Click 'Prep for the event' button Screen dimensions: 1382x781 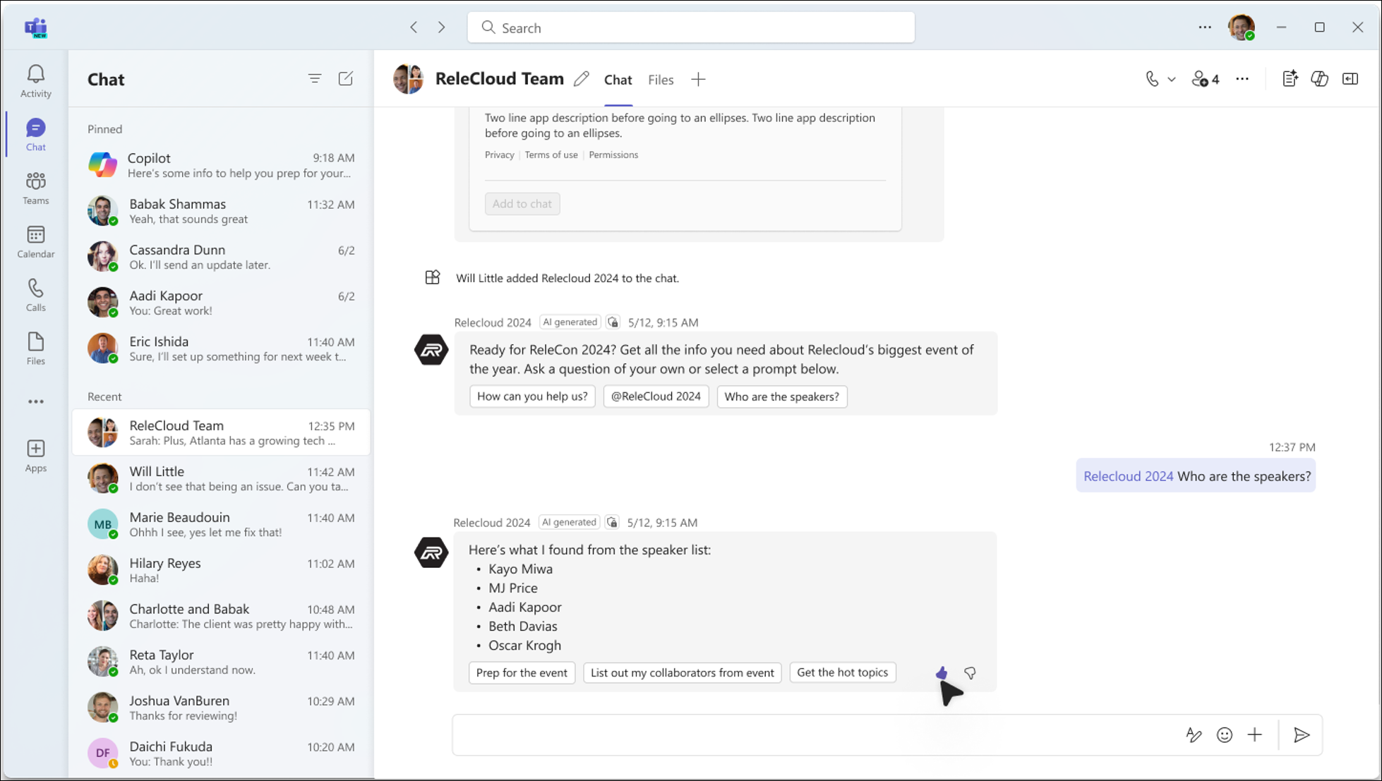(x=522, y=673)
